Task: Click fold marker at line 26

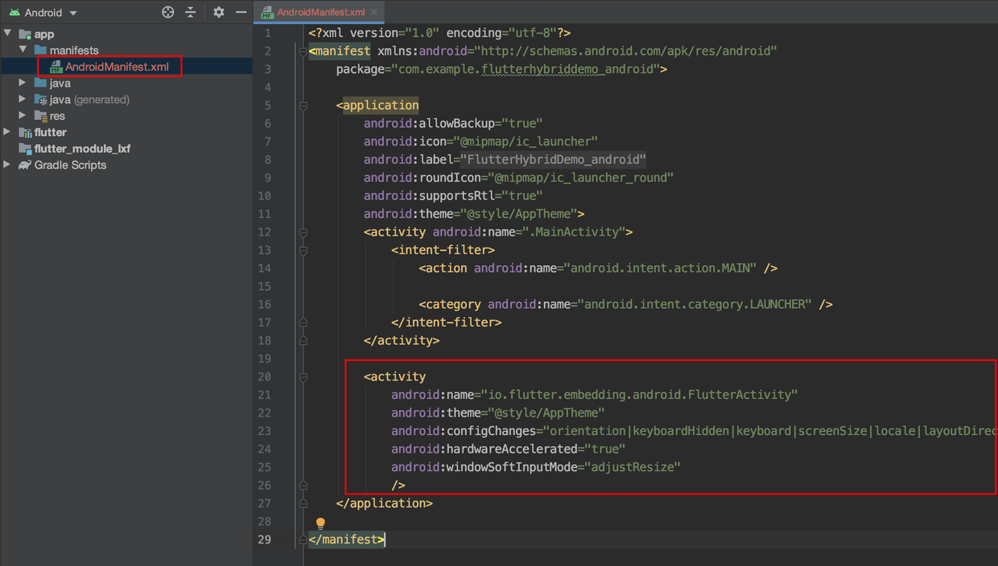Action: (303, 485)
